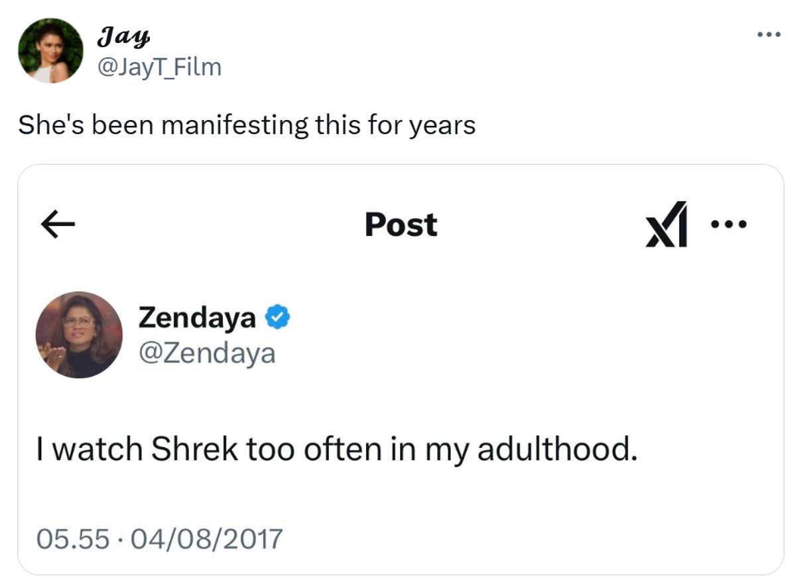
Task: Open Zendaya's profile avatar
Action: point(78,335)
